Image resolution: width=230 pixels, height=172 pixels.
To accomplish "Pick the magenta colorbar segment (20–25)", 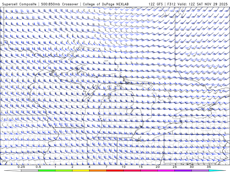I will pyautogui.click(x=166, y=171).
